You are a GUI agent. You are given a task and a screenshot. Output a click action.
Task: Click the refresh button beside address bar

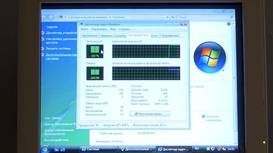coord(173,17)
